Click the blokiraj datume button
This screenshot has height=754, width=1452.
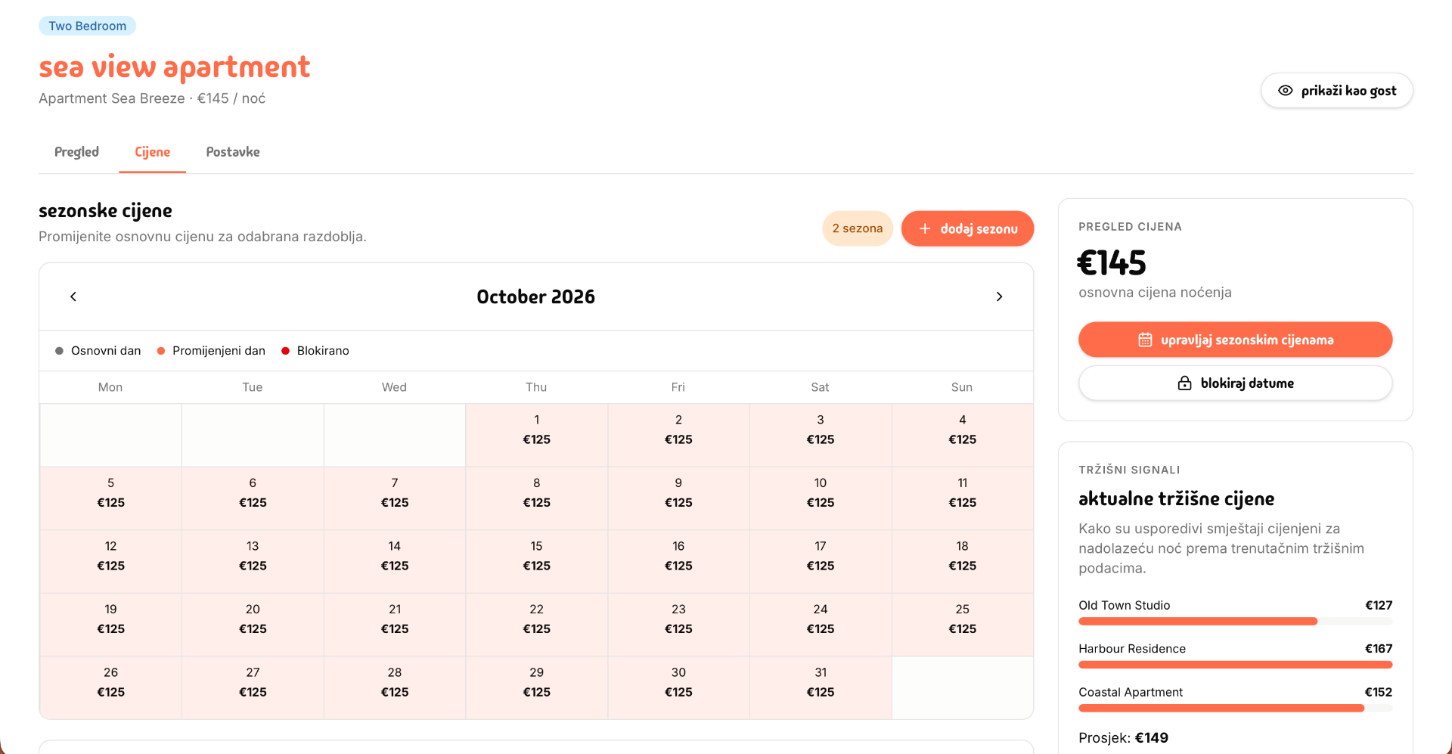point(1235,383)
